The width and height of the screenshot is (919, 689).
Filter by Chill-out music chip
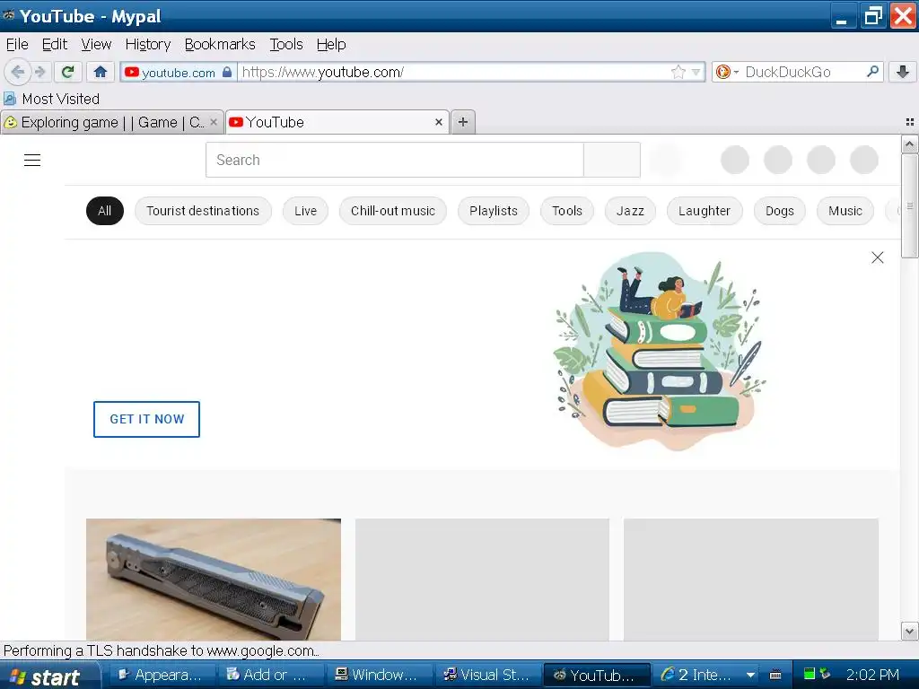[393, 211]
